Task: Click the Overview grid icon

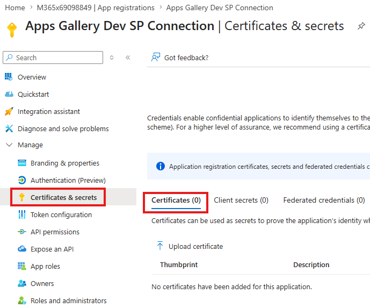Action: click(9, 77)
